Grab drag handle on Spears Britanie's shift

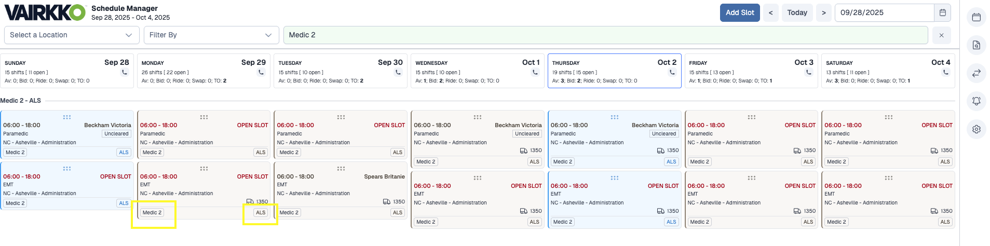pos(341,169)
